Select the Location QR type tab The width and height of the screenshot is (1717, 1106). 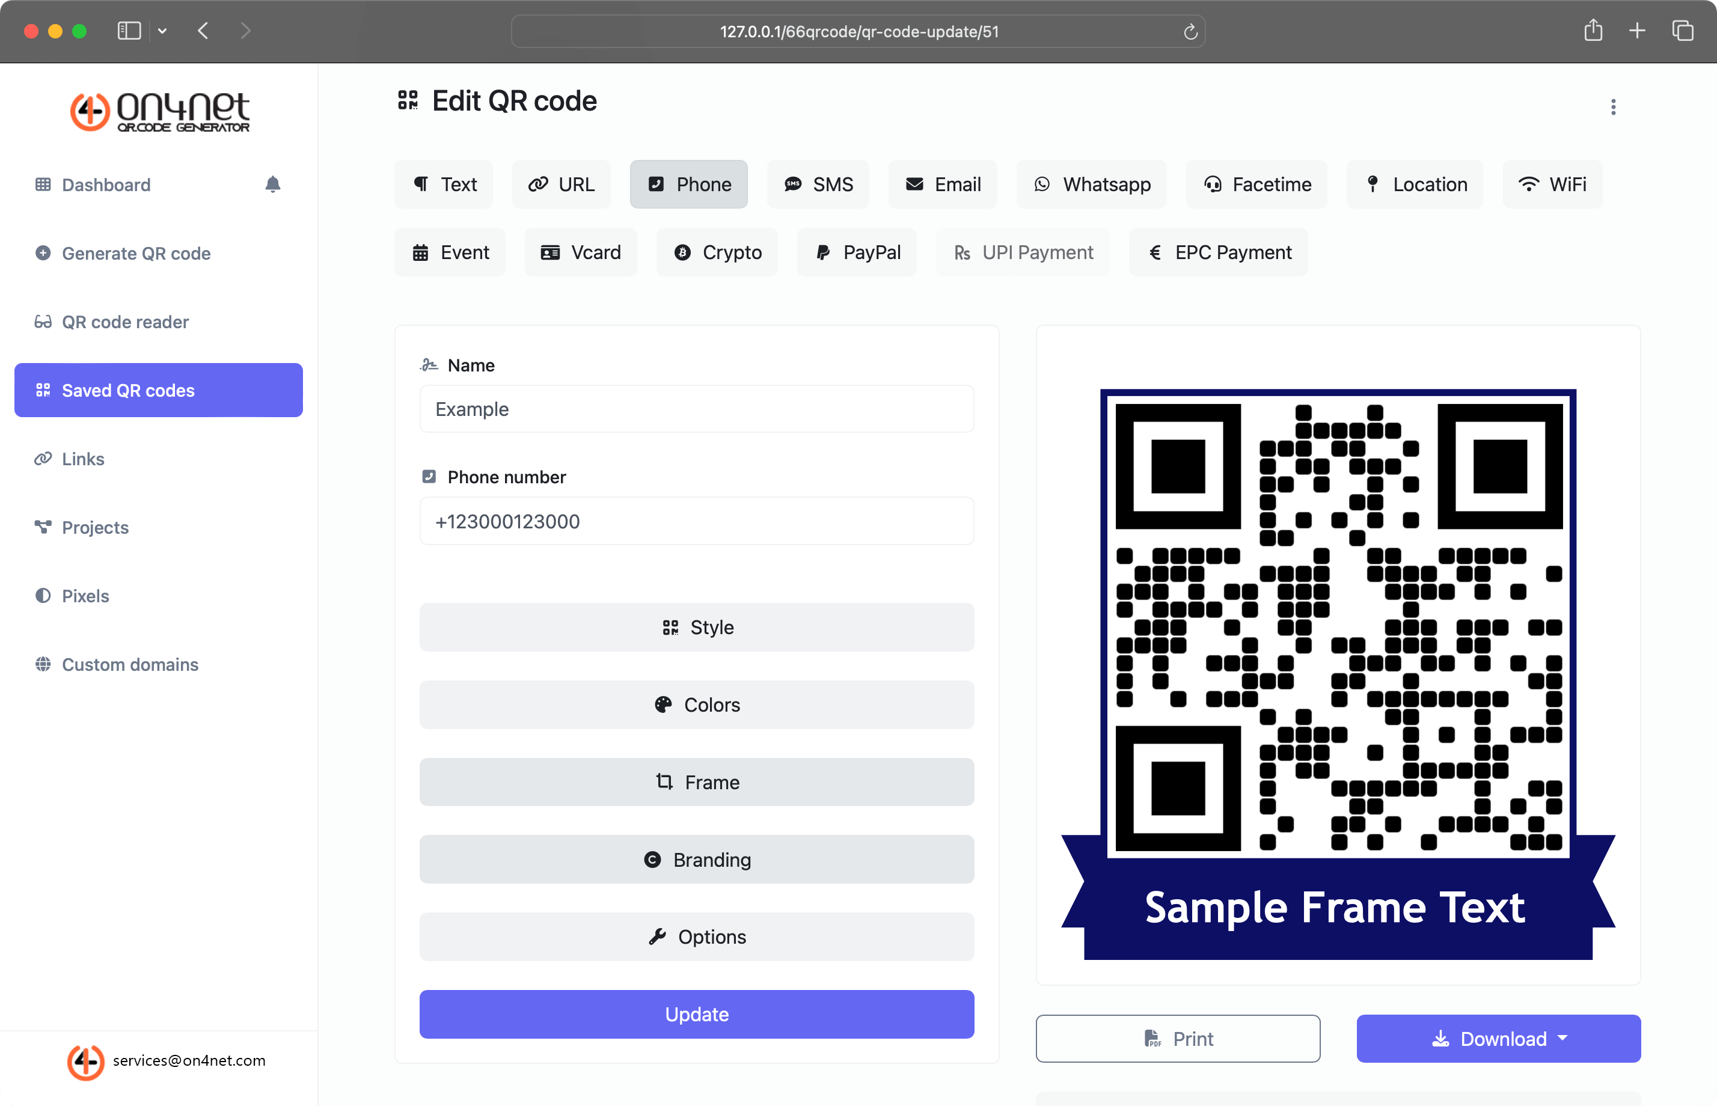(x=1415, y=185)
